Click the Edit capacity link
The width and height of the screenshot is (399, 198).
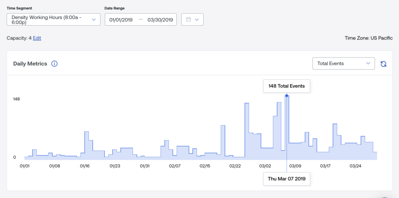coord(37,38)
